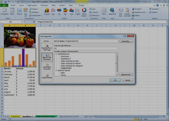Click the zoom slider in status bar
Screen dimensions: 169x121
click(x=158, y=119)
